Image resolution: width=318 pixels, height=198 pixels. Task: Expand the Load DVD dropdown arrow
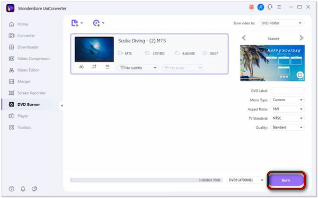(x=103, y=23)
